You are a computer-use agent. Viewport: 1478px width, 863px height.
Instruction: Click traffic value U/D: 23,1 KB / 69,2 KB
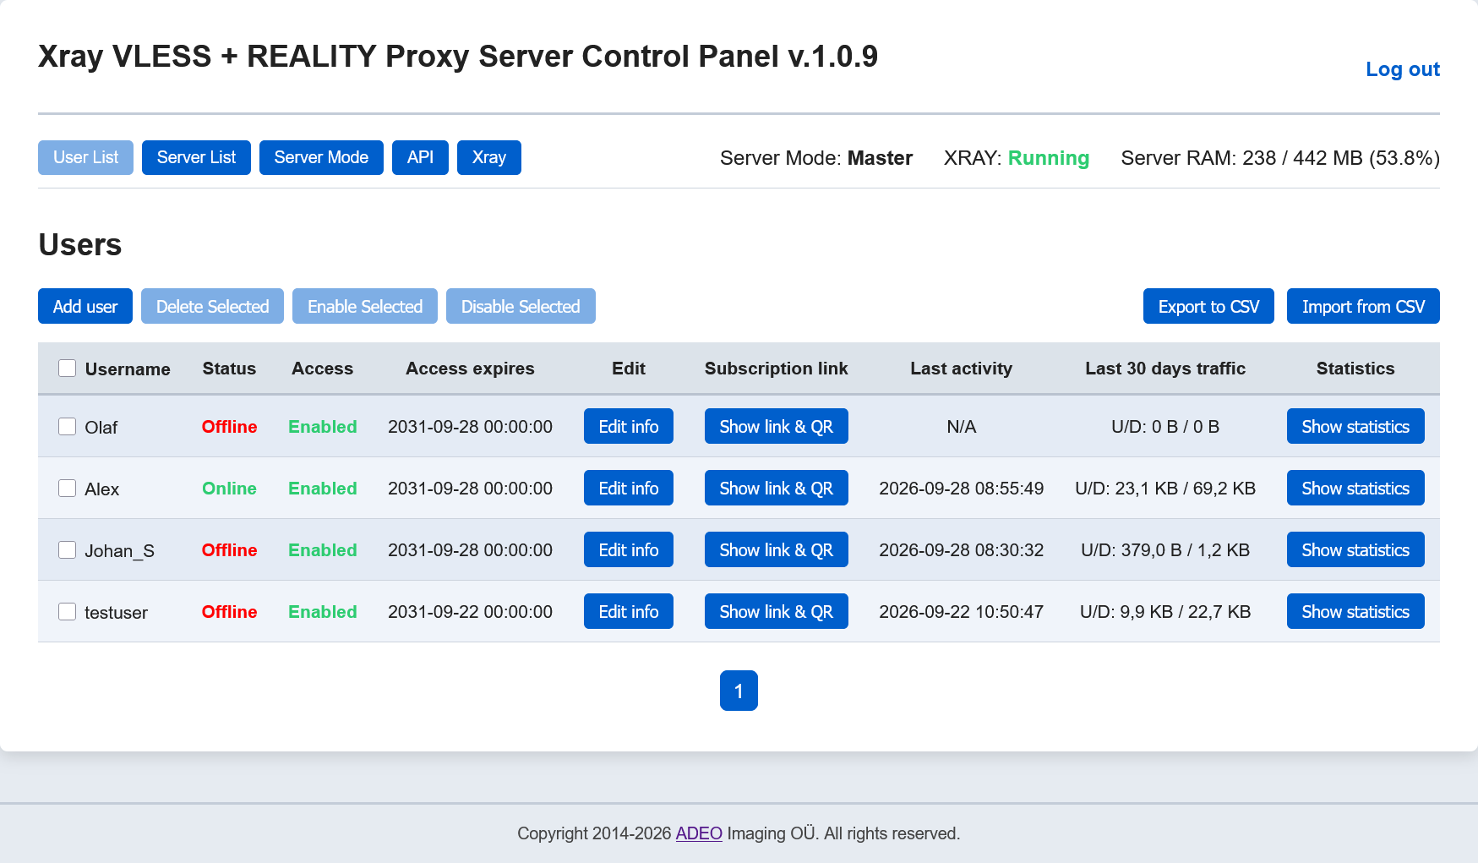[1165, 489]
